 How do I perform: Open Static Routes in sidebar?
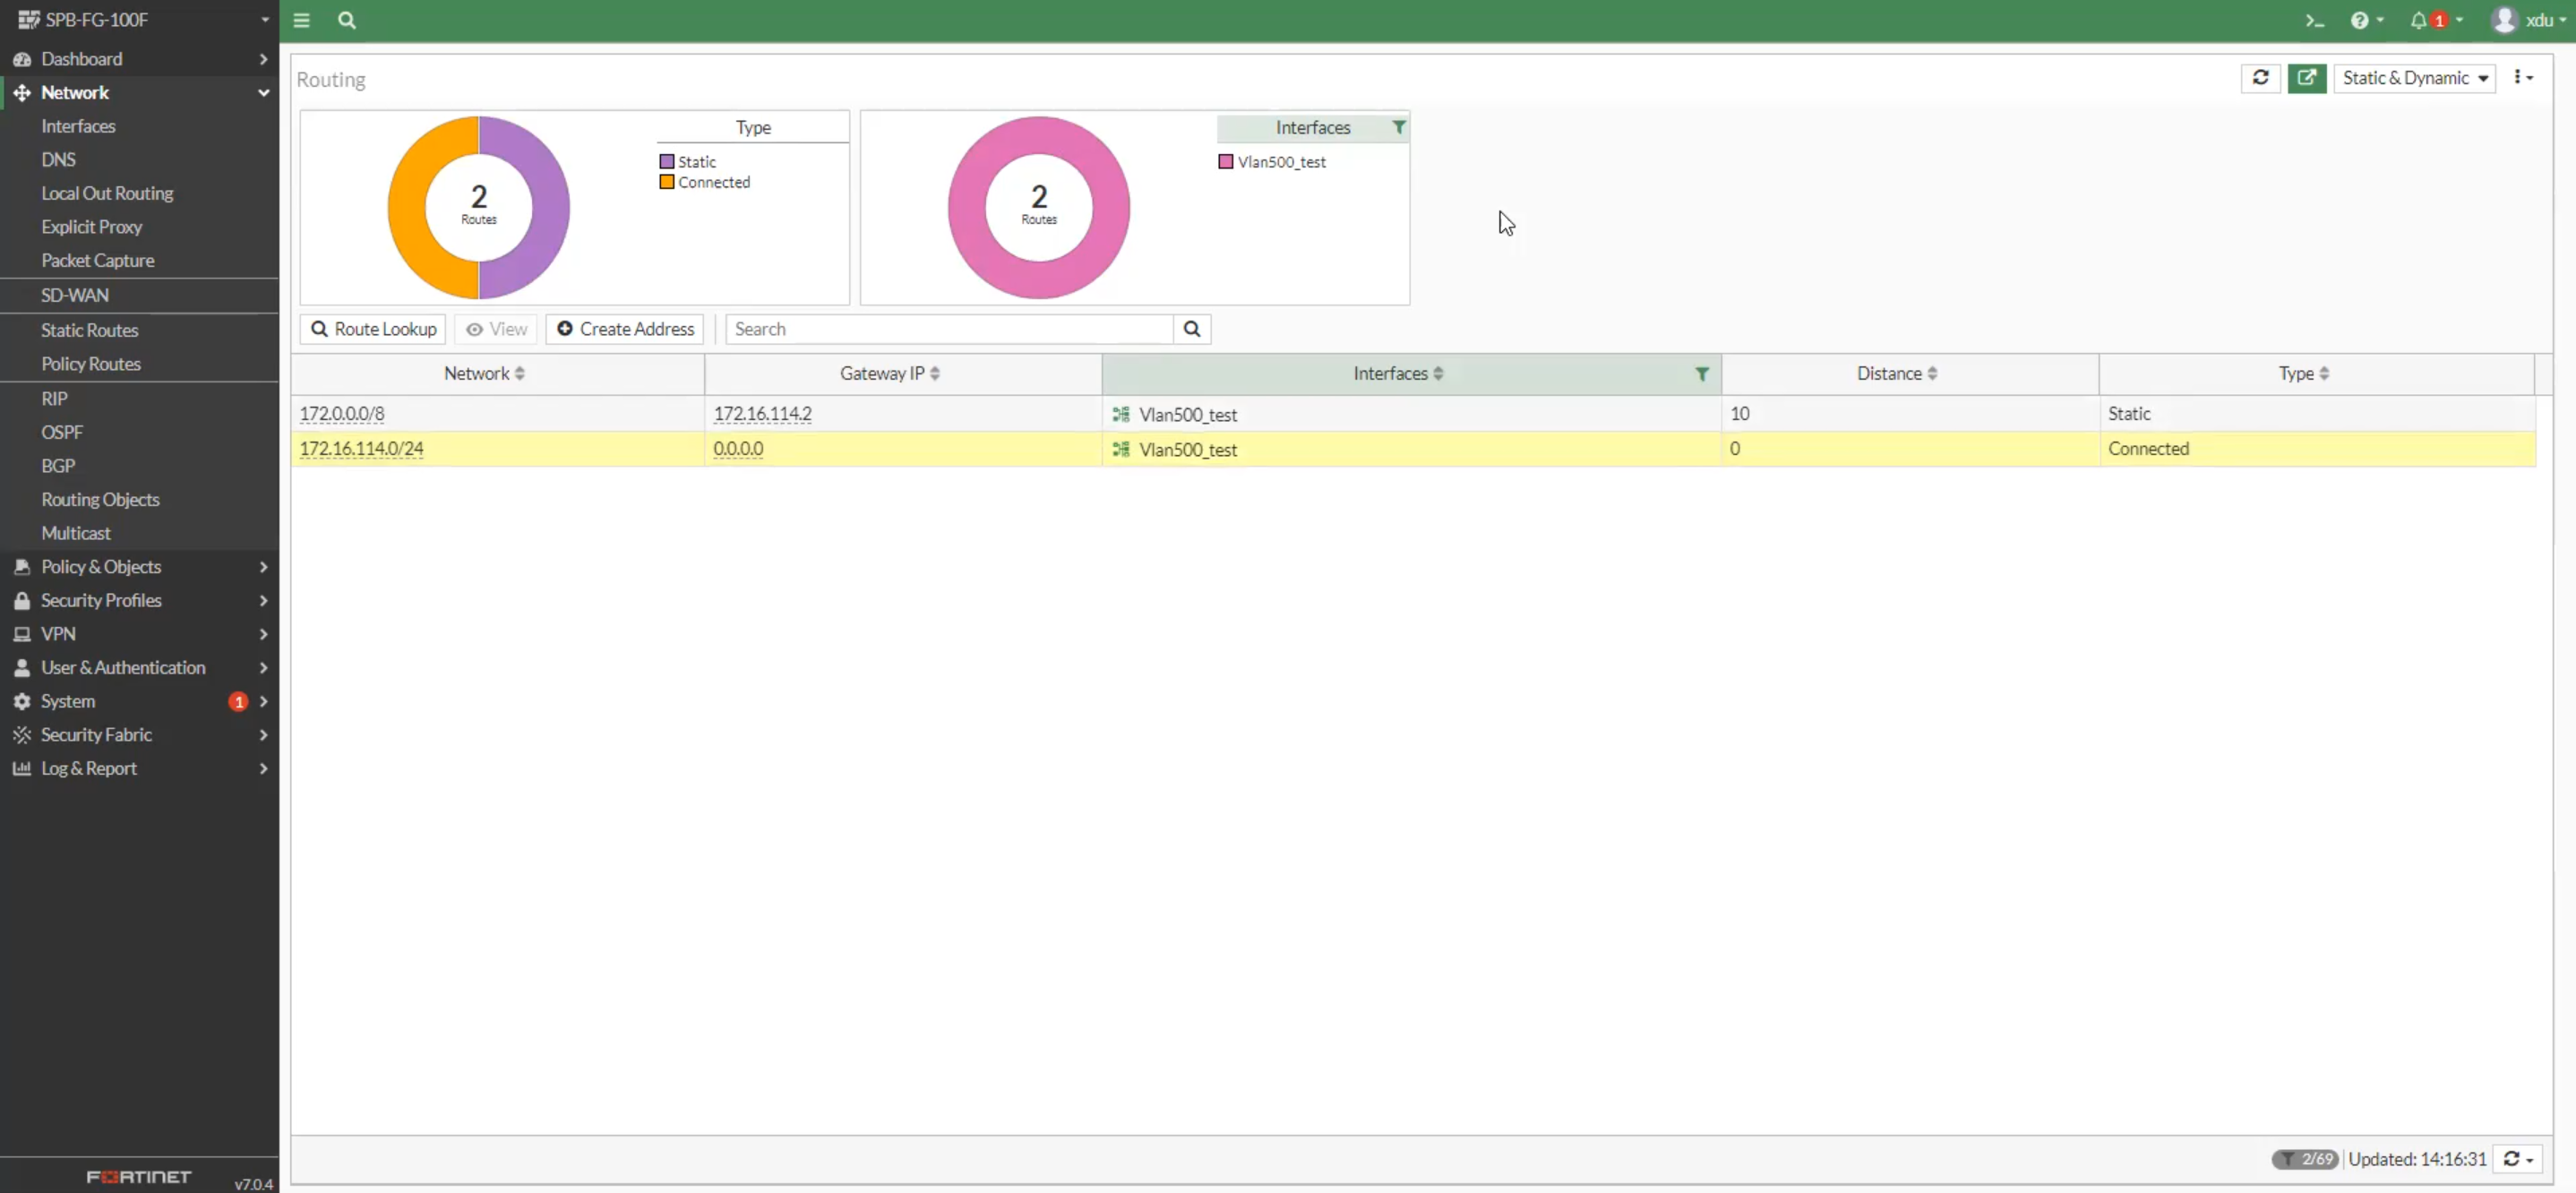89,330
